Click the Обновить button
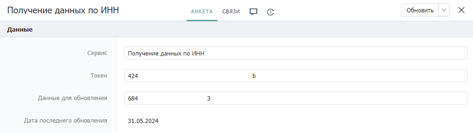The width and height of the screenshot is (473, 133). tap(420, 10)
